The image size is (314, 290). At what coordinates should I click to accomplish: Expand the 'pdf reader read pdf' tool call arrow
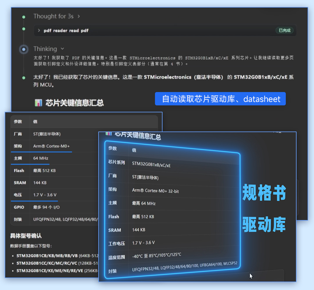[x=39, y=30]
